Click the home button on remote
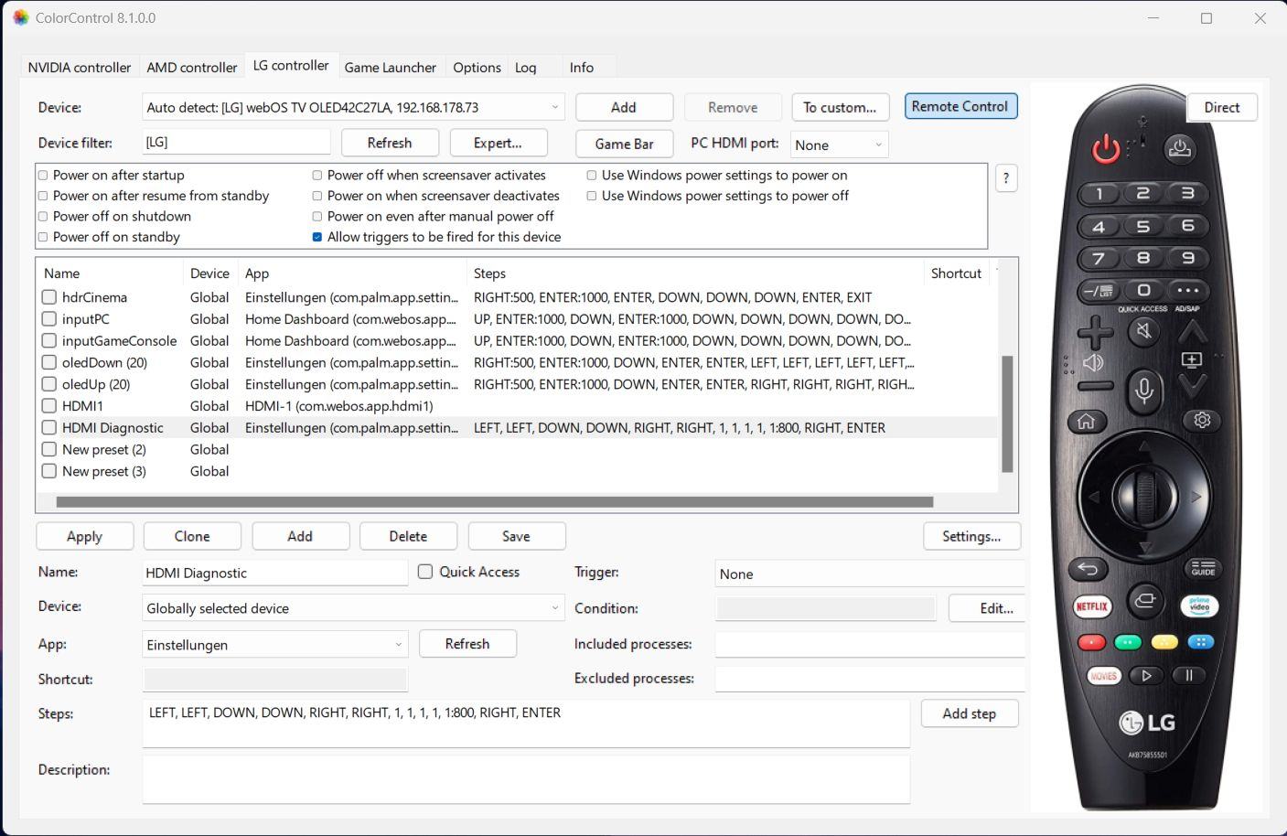Image resolution: width=1287 pixels, height=836 pixels. tap(1086, 422)
